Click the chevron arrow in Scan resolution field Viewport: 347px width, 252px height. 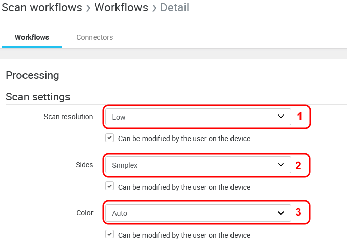tap(281, 117)
